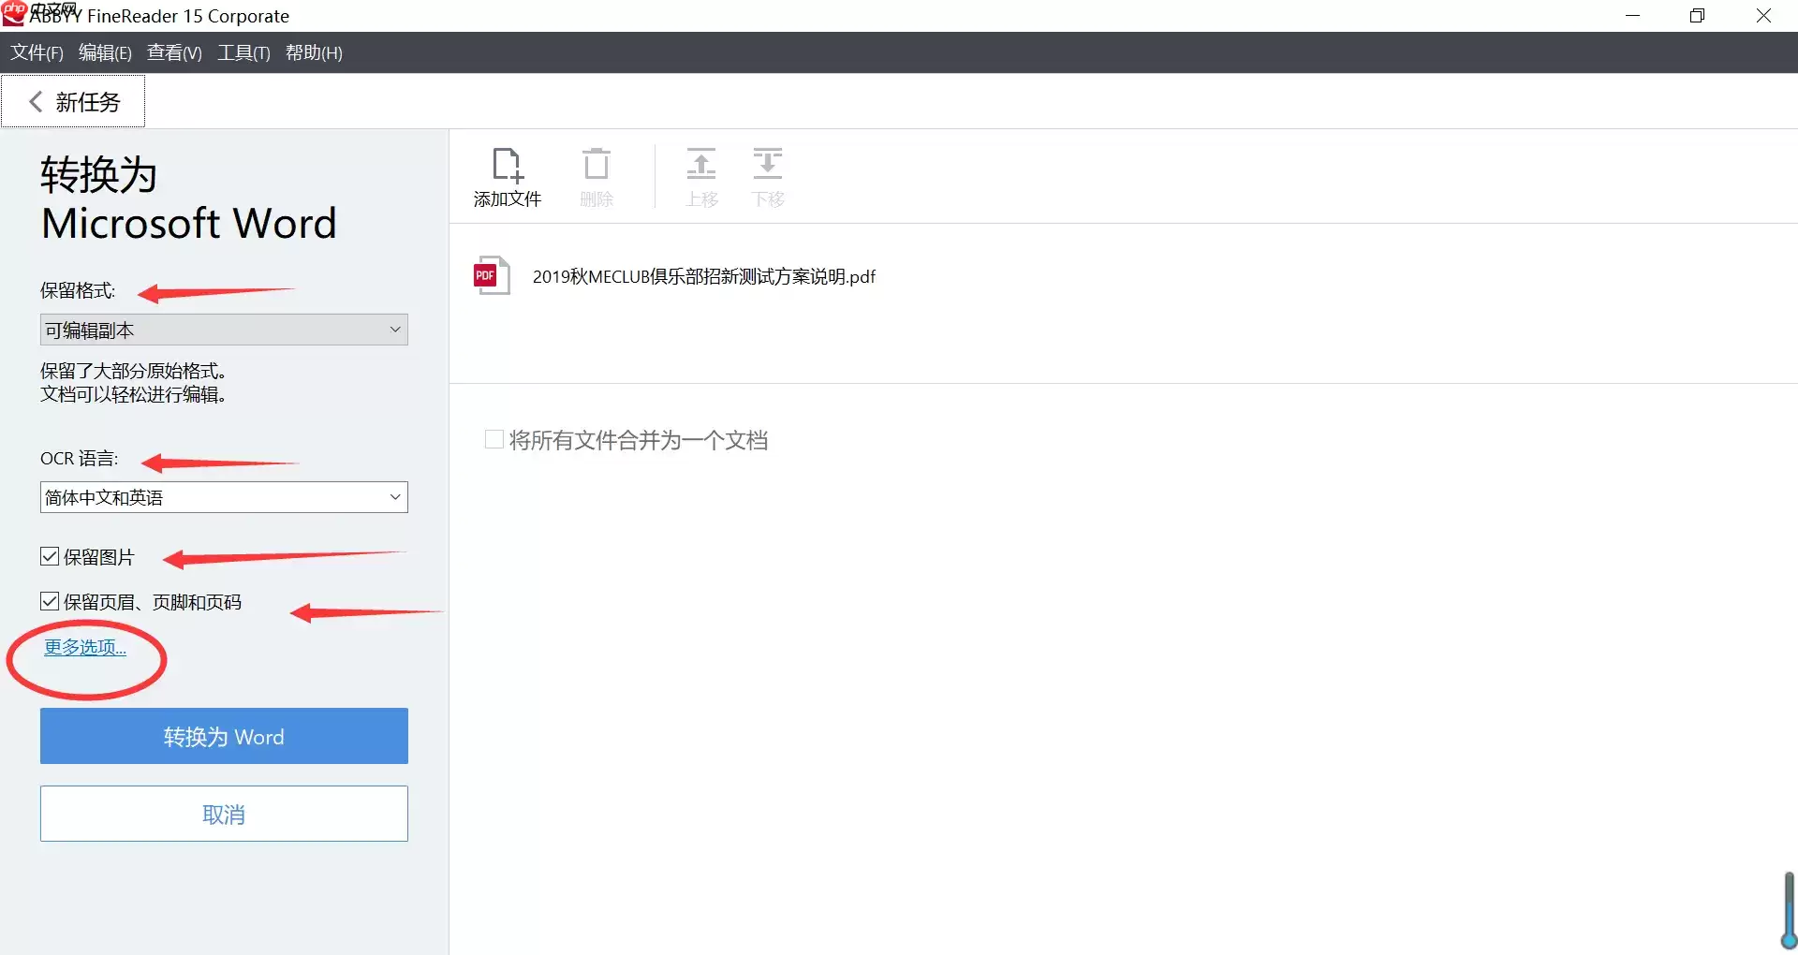Disable the 保留图片 checkbox
The image size is (1798, 955).
coord(49,555)
